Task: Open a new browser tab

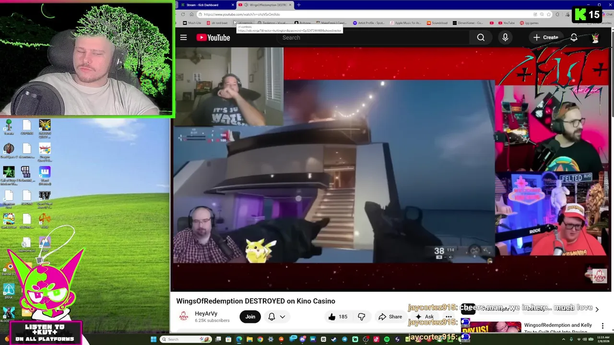Action: point(298,5)
